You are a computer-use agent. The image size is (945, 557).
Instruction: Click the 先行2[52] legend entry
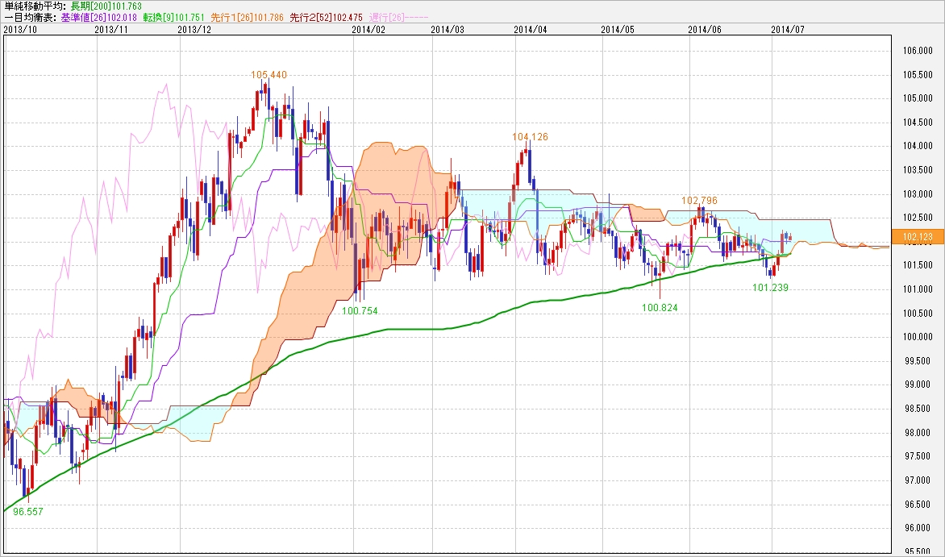coord(325,16)
